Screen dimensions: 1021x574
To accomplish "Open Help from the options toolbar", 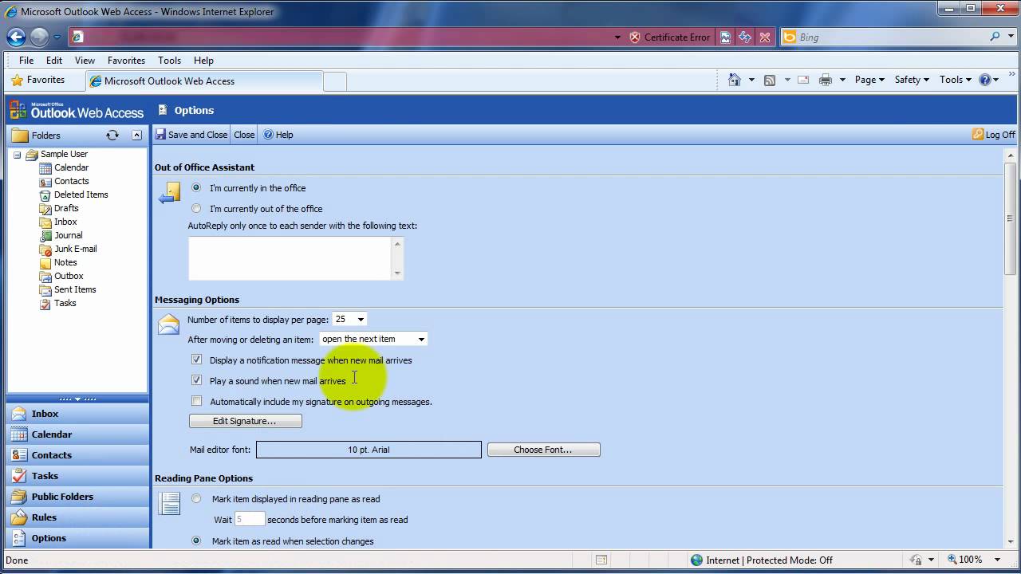I will [x=278, y=135].
